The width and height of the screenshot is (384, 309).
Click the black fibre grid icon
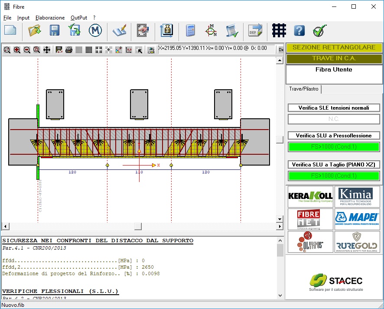point(279,30)
